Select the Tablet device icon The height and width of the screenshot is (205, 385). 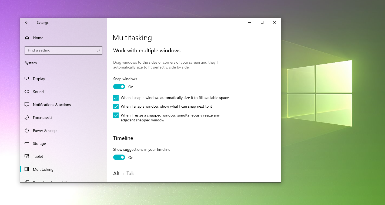click(26, 156)
